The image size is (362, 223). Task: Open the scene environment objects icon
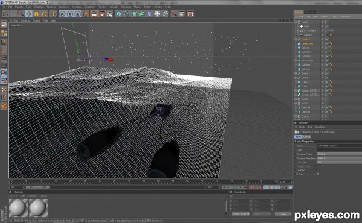[x=157, y=14]
